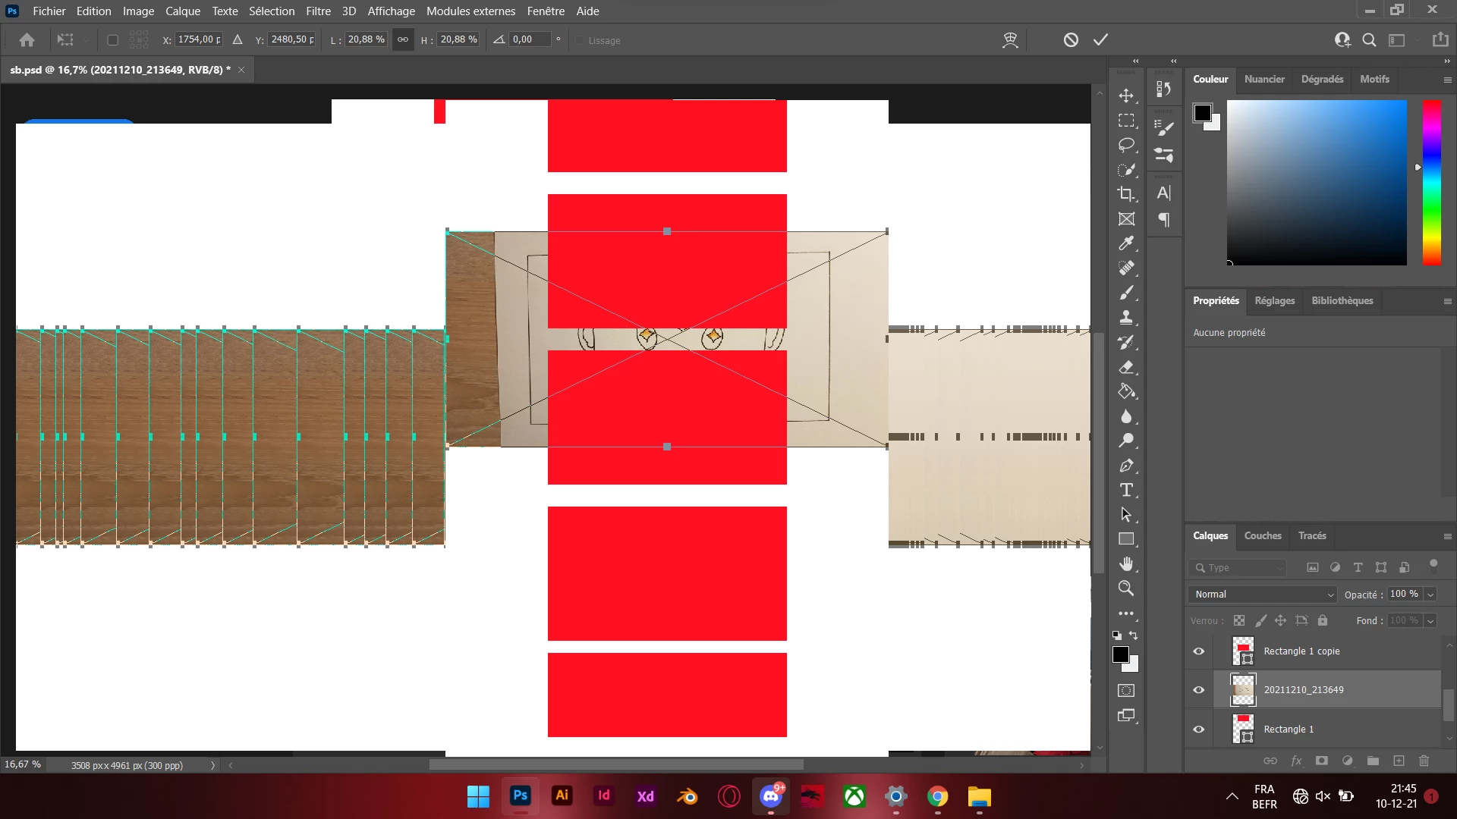
Task: Expand the Opacité value dropdown arrow
Action: tap(1430, 595)
